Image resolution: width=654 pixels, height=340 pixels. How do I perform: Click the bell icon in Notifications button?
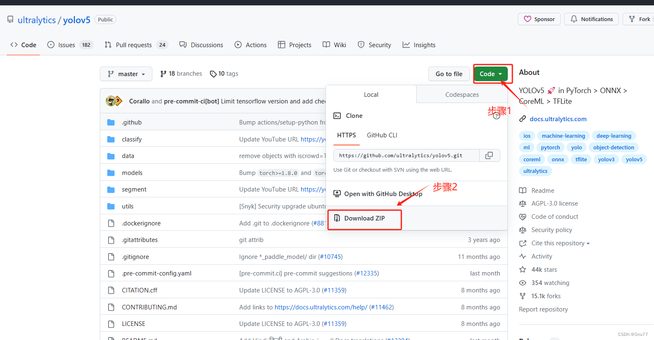point(574,19)
